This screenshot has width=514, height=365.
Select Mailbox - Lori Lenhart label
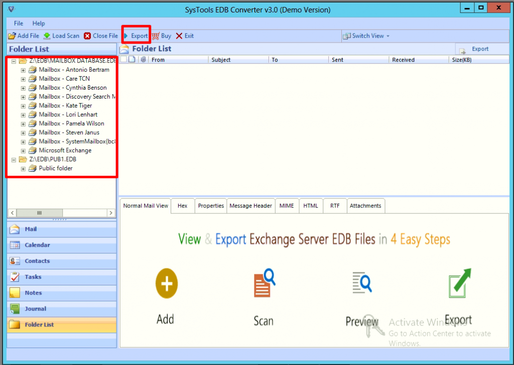(68, 115)
